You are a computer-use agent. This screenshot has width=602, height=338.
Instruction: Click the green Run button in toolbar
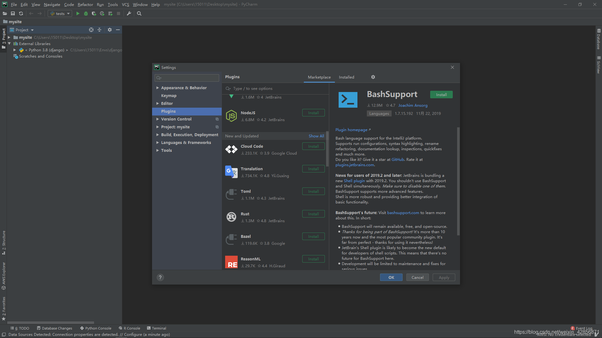(x=78, y=13)
